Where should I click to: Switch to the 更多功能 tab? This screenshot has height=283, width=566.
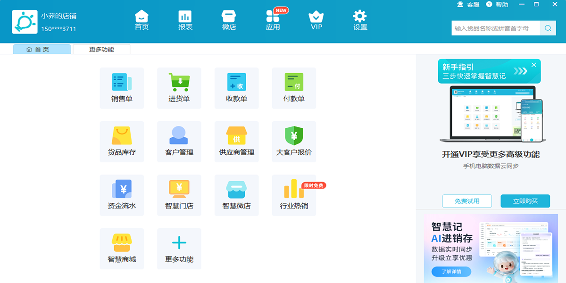pyautogui.click(x=101, y=49)
